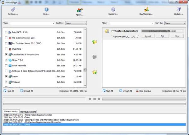Screen dimensions: 189x135
Task: Click Mark All under installed applications
Action: point(9,91)
